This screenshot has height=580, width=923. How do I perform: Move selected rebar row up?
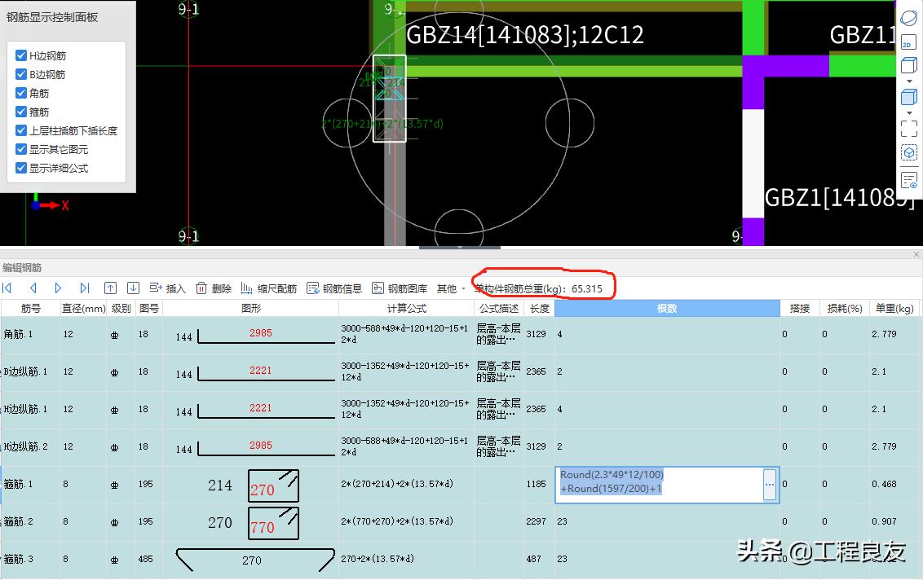coord(110,288)
